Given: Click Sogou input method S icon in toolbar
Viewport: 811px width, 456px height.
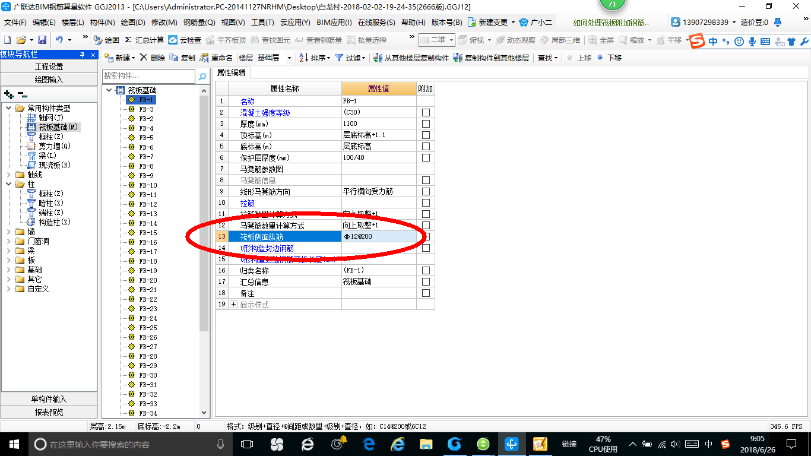Looking at the screenshot, I should 698,40.
